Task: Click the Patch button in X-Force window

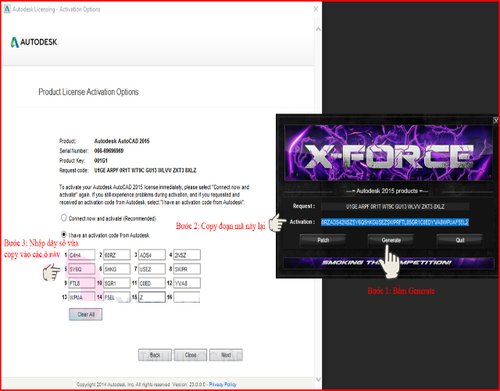Action: tap(323, 240)
